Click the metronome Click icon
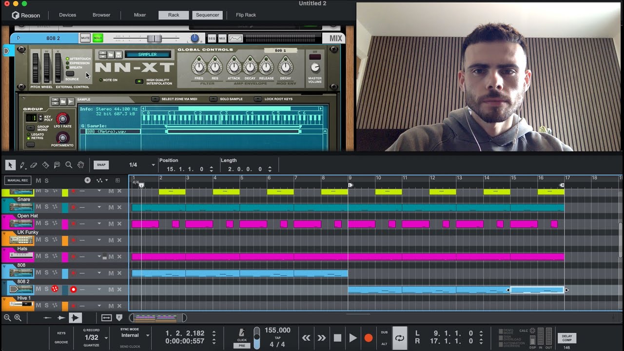The height and width of the screenshot is (351, 624). pos(241,333)
